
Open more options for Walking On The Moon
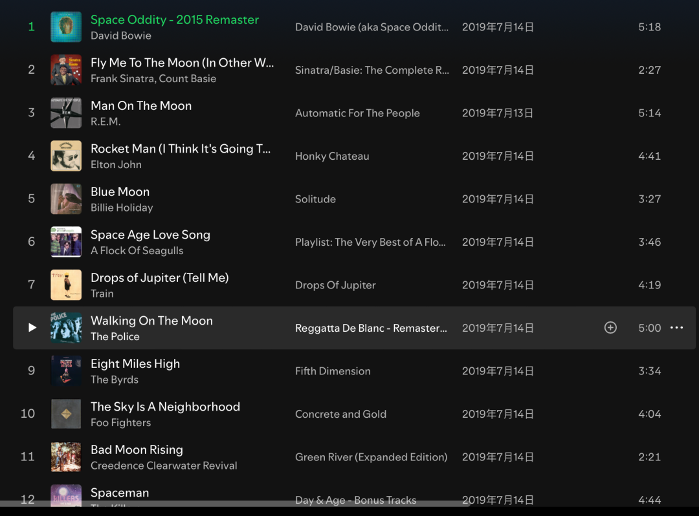click(x=676, y=328)
